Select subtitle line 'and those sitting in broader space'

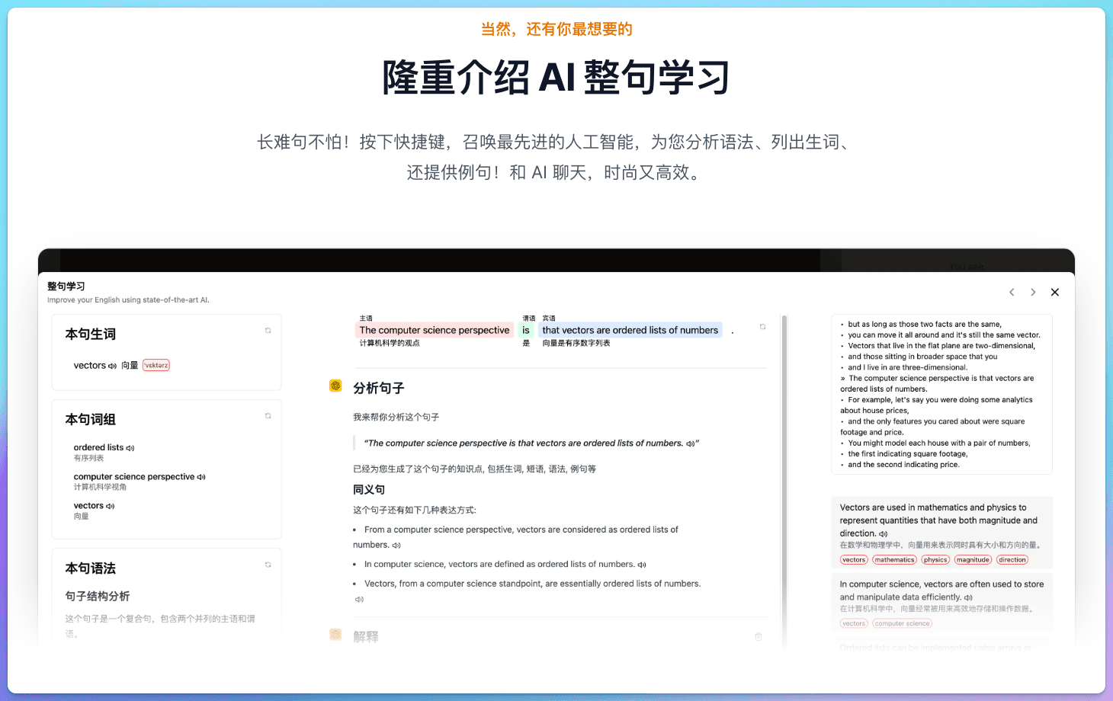click(922, 357)
